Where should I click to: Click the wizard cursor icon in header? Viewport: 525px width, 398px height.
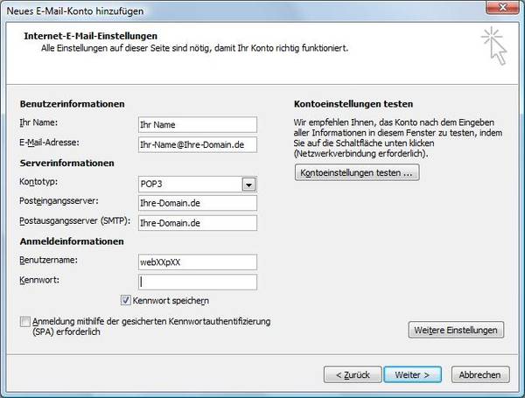pos(494,45)
